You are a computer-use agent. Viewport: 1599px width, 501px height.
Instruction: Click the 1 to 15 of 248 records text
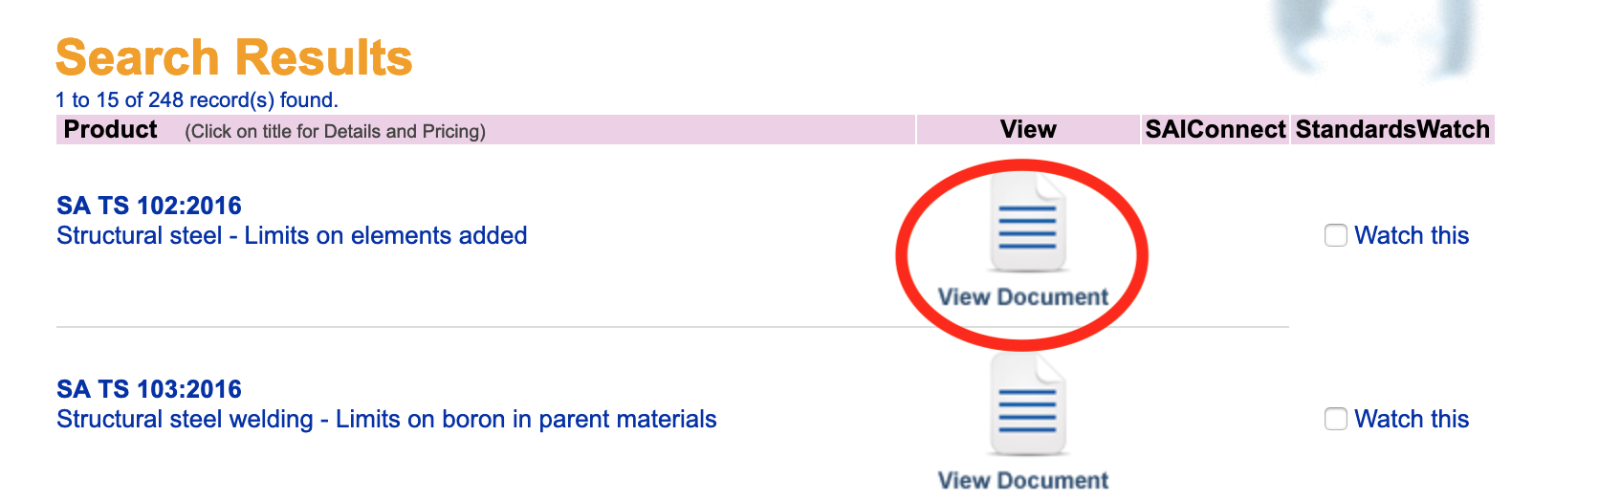pyautogui.click(x=197, y=99)
